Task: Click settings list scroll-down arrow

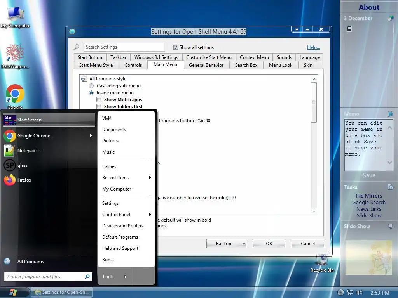Action: point(314,211)
